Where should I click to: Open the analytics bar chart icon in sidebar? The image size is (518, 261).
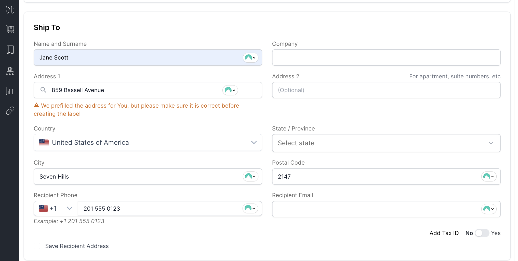pyautogui.click(x=10, y=91)
